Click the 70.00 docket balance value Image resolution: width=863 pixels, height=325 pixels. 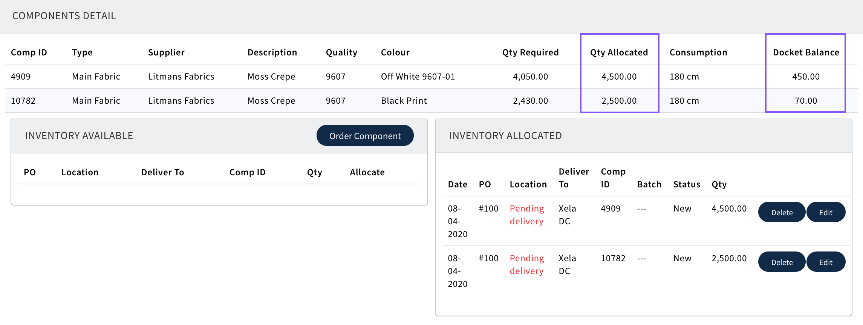(806, 101)
